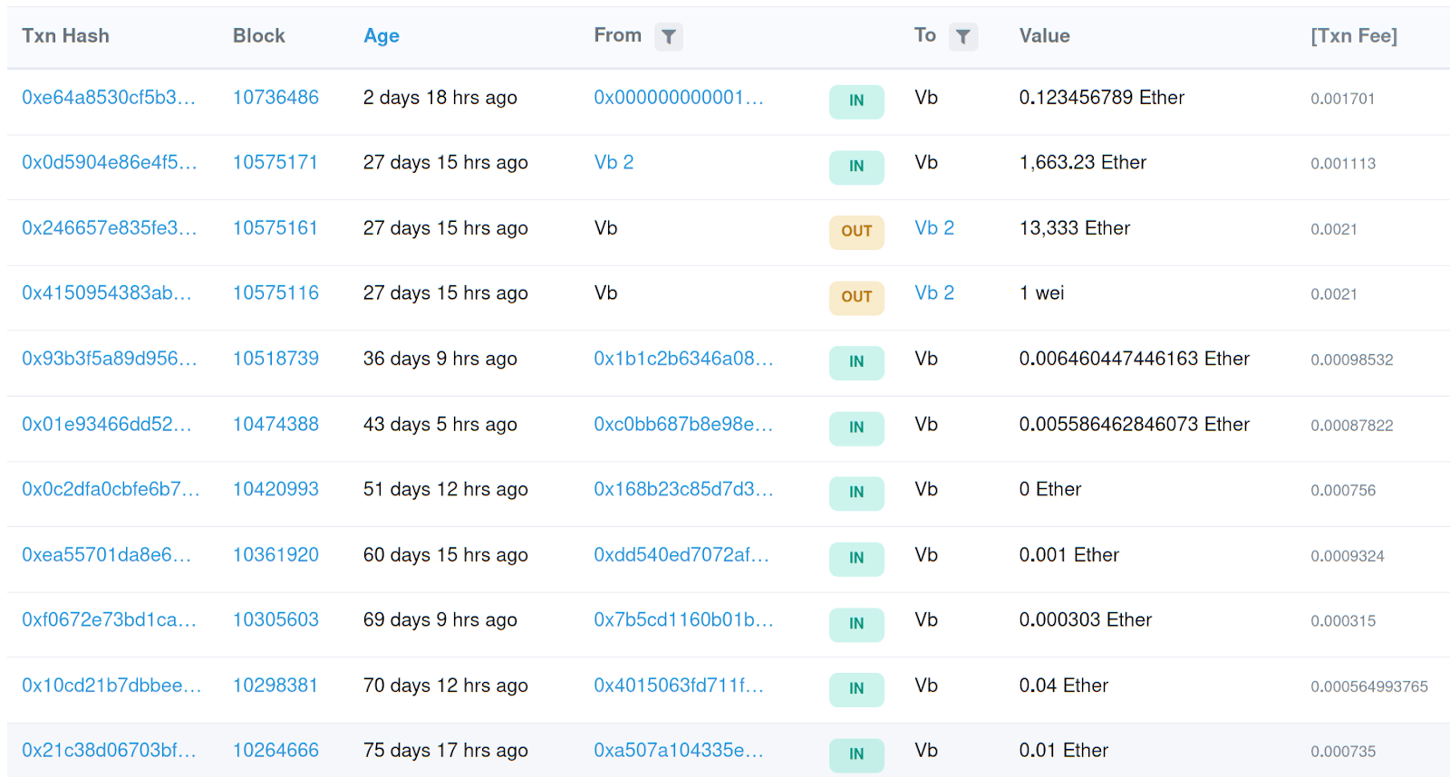Select the Txn Hash column header
This screenshot has height=777, width=1450.
65,36
